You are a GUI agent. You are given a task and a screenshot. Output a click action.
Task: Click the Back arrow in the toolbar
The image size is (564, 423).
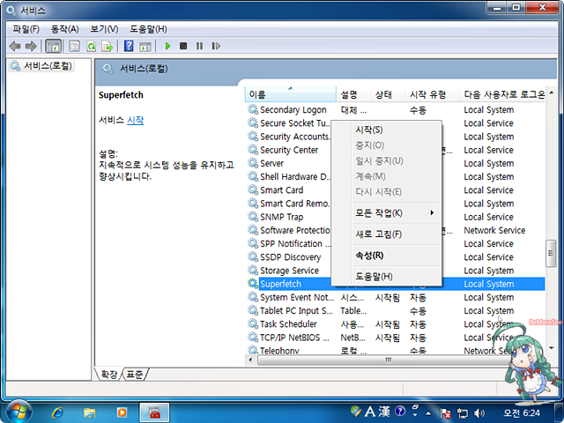[14, 46]
